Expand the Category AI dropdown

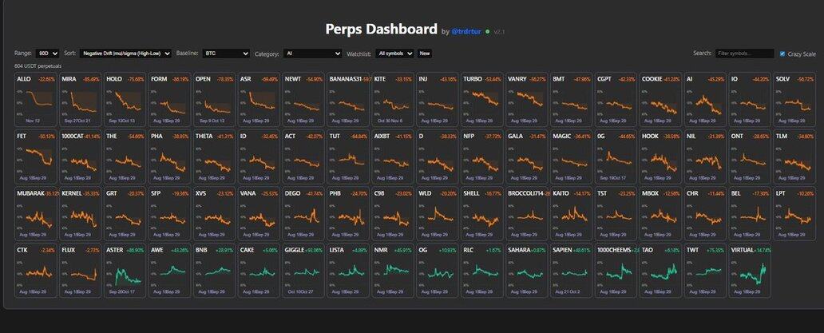click(312, 54)
